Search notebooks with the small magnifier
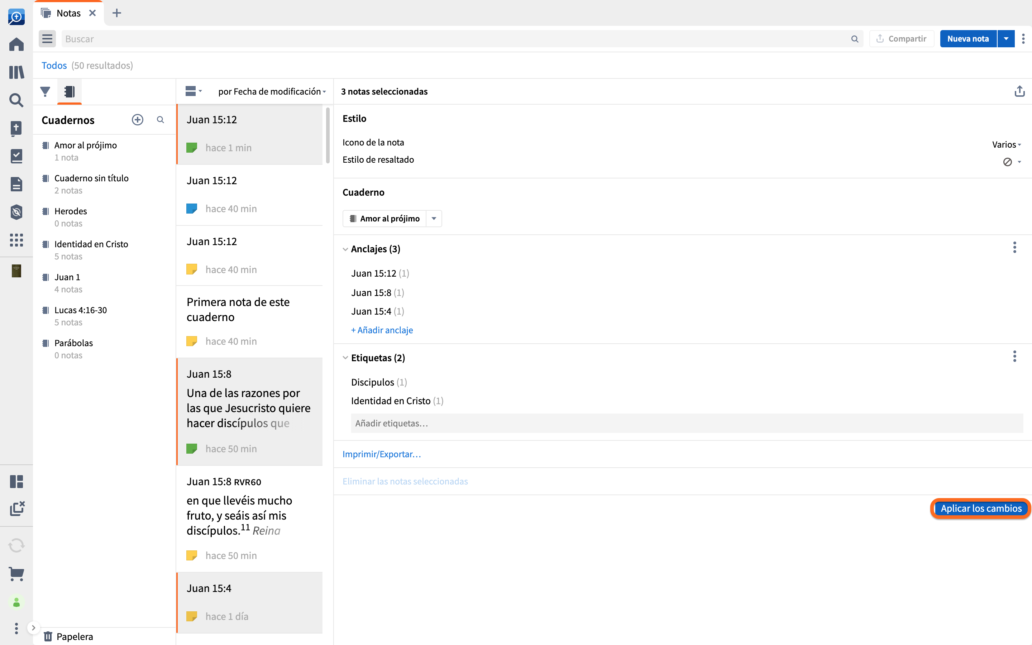This screenshot has height=645, width=1032. click(160, 120)
